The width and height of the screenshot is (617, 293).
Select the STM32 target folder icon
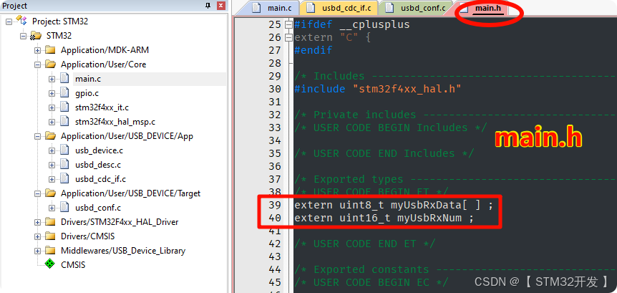(35, 36)
